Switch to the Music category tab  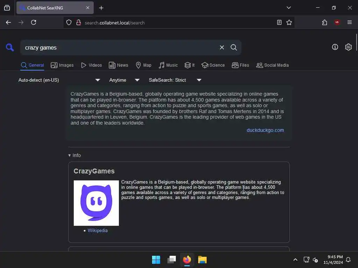168,65
